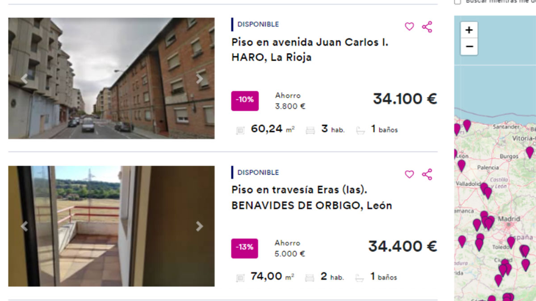Toggle the search-while-moving-map checkbox

tap(457, 2)
